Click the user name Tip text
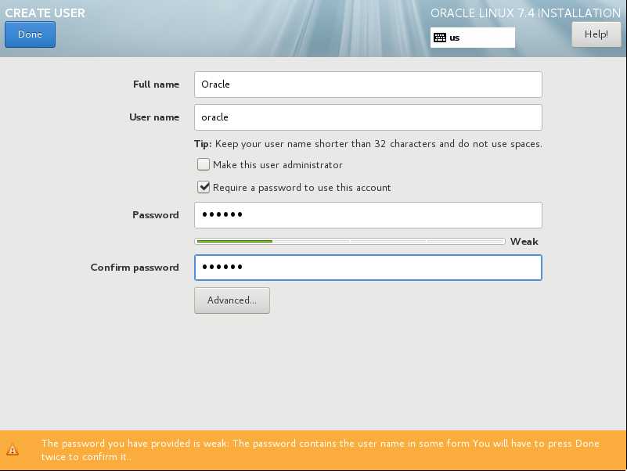 pyautogui.click(x=368, y=144)
